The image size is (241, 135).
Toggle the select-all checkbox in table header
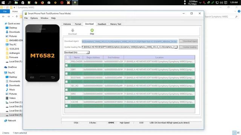pos(67,57)
